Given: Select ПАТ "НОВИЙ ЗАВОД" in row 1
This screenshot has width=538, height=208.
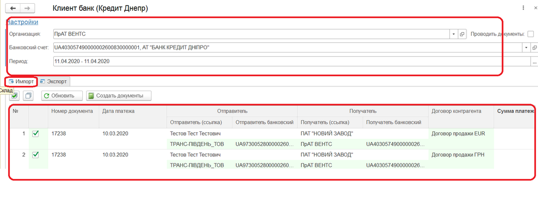Looking at the screenshot, I should (x=327, y=134).
